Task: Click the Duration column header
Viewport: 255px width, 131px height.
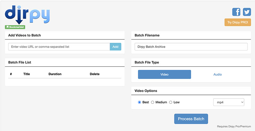Action: pos(55,74)
